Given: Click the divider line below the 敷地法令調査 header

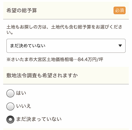Looking at the screenshot, I should 66,84.
